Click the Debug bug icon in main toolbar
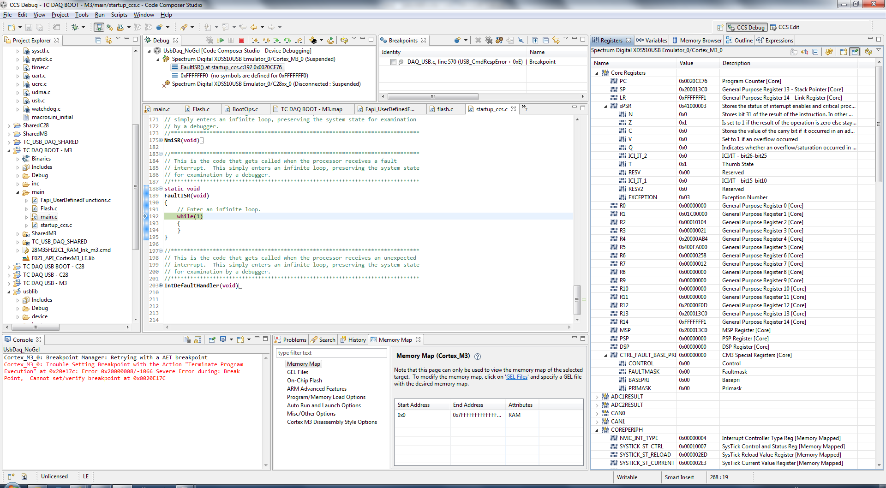This screenshot has width=886, height=488. pyautogui.click(x=75, y=28)
